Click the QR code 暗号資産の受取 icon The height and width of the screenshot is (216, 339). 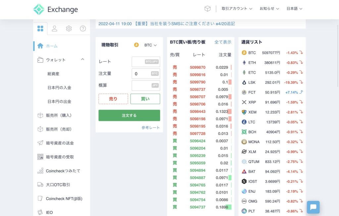pyautogui.click(x=40, y=157)
